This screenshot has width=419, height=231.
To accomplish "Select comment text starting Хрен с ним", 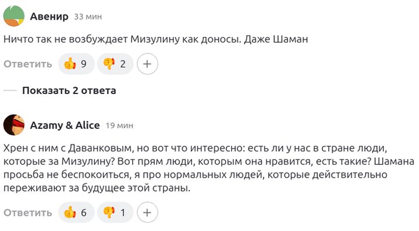I will point(209,168).
